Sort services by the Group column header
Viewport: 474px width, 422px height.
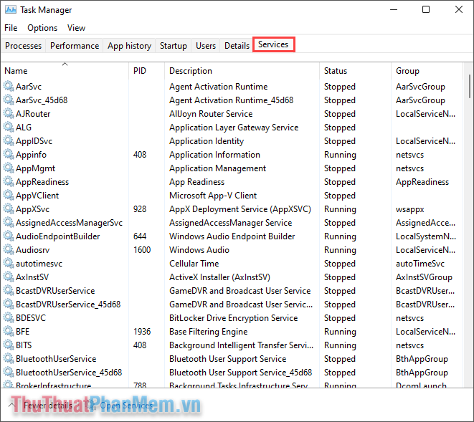point(427,71)
